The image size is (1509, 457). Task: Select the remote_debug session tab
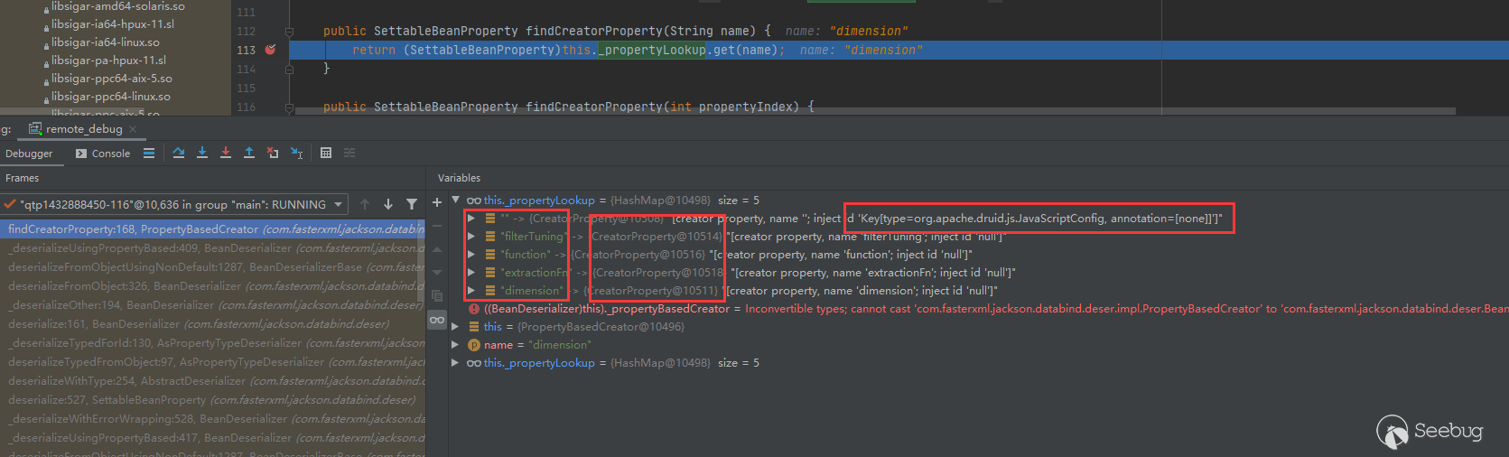[83, 129]
